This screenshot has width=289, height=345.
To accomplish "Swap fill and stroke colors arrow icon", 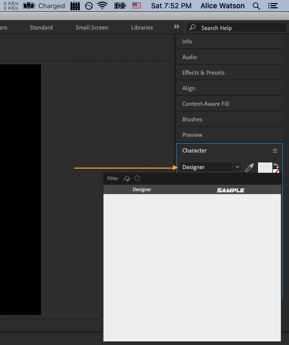I will pyautogui.click(x=276, y=165).
